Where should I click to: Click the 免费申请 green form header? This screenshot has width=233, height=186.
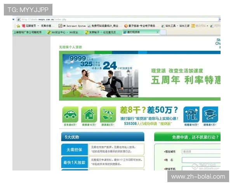coord(188,136)
